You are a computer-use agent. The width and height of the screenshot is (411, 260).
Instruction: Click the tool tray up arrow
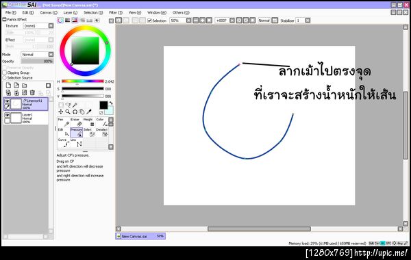pos(111,120)
